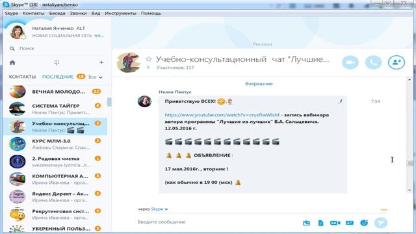Expand the participants list arrow
416x234 pixels.
tap(148, 68)
